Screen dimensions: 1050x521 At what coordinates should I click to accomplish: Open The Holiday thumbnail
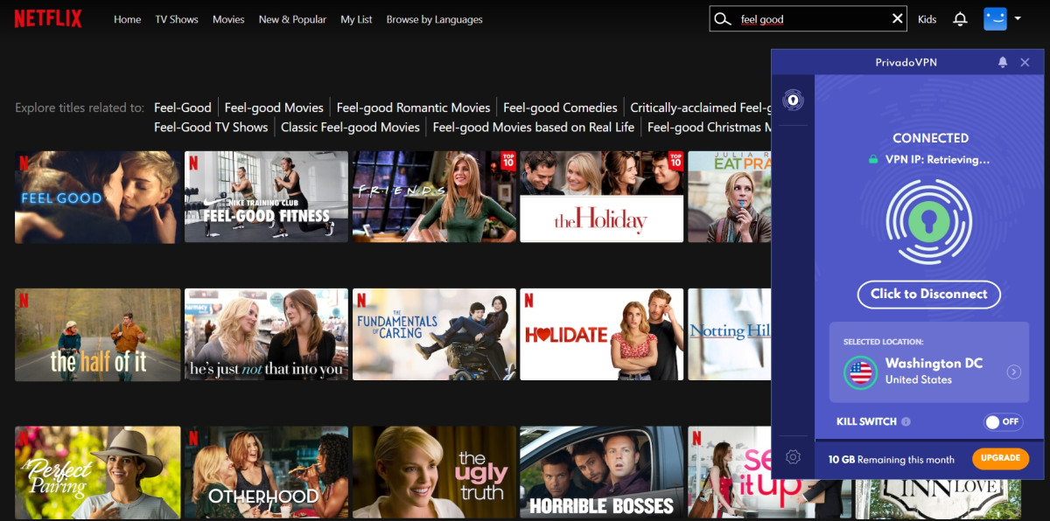tap(602, 197)
